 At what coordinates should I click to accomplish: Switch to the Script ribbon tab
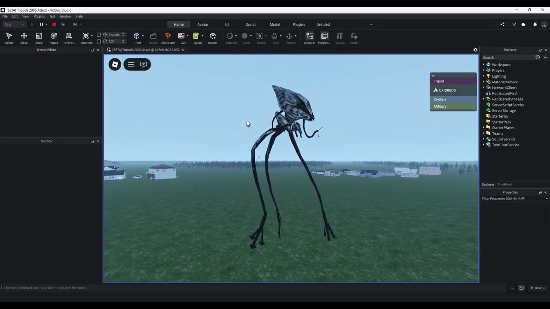click(251, 24)
